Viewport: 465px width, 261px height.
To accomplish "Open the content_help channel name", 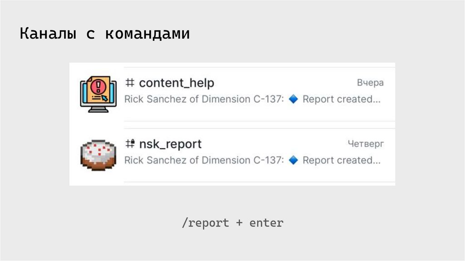I will tap(176, 83).
